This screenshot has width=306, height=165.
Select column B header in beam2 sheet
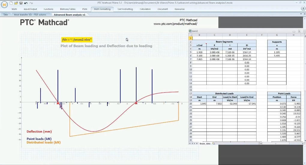point(199,35)
